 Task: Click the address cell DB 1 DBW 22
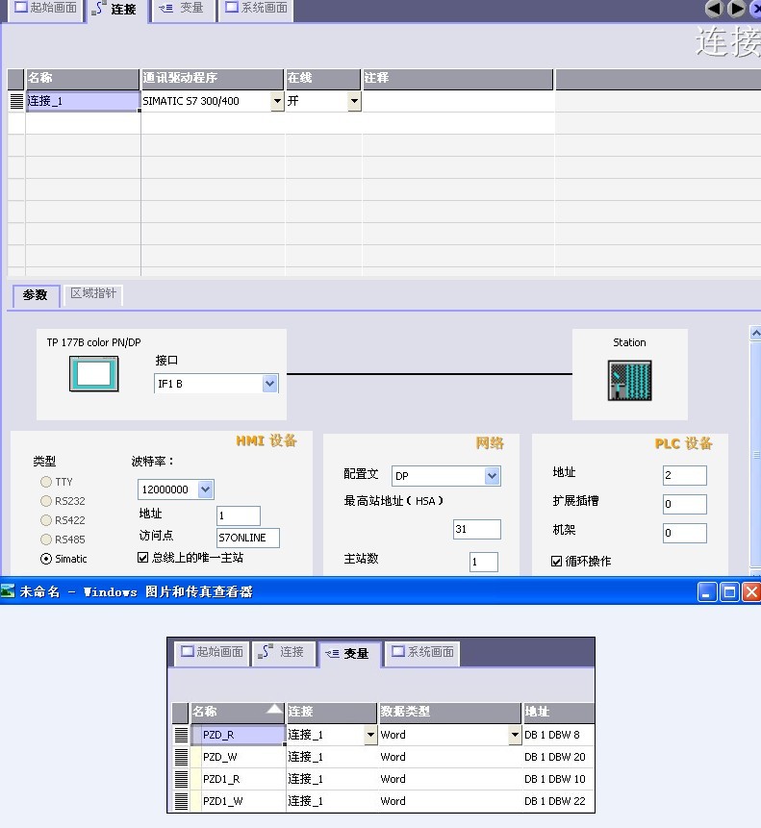[558, 801]
